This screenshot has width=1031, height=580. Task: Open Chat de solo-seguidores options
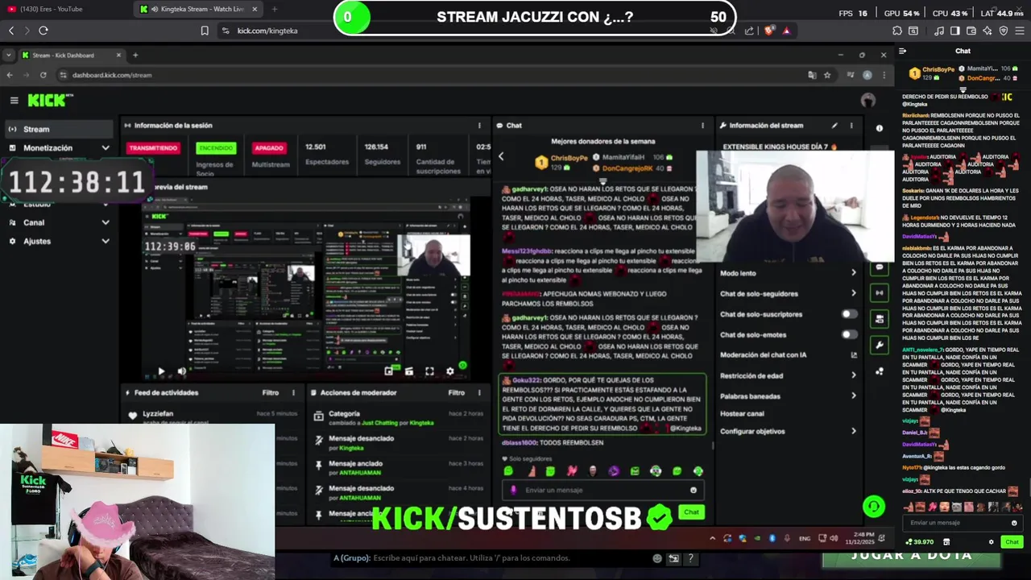(788, 294)
